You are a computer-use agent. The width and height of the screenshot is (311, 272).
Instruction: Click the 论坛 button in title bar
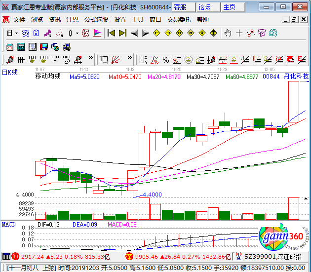pyautogui.click(x=204, y=7)
